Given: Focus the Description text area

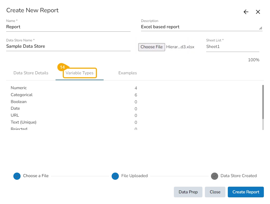Looking at the screenshot, I should tap(199, 27).
